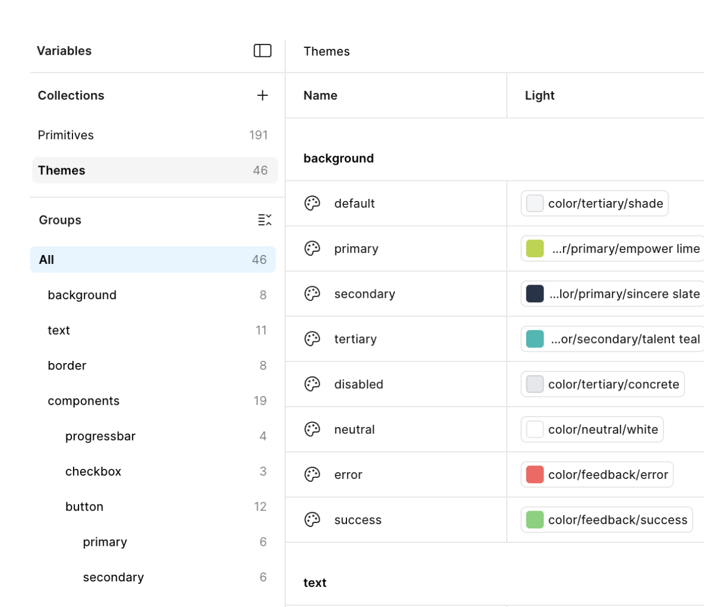Image resolution: width=704 pixels, height=607 pixels.
Task: Click the talent teal color swatch
Action: [x=535, y=339]
